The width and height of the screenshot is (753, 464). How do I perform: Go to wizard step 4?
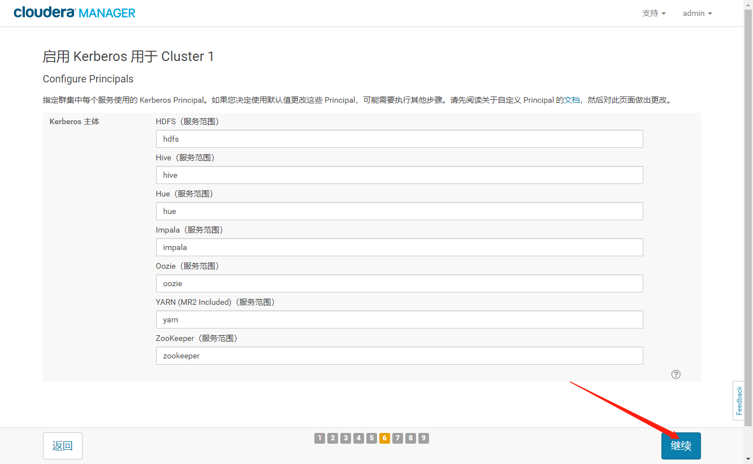(358, 438)
